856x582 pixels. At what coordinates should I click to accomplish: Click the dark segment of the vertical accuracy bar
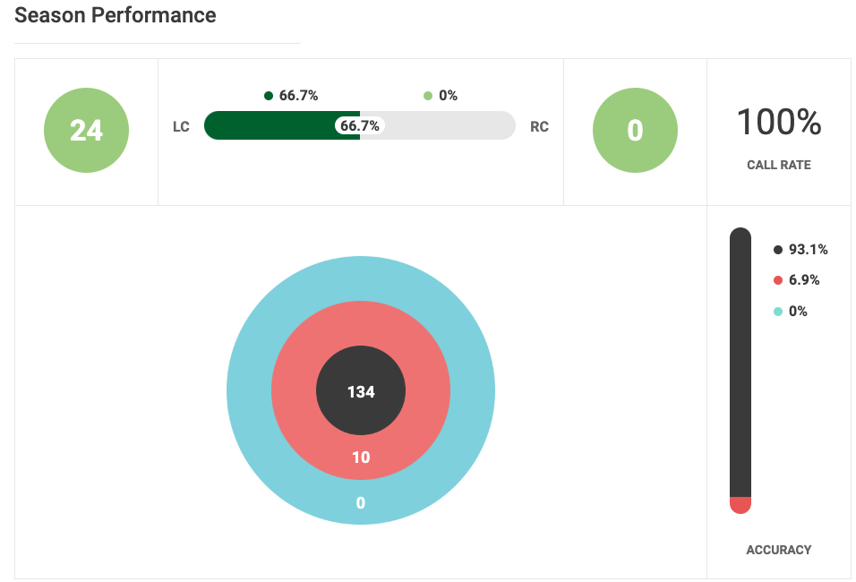[740, 358]
